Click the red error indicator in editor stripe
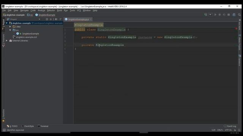 (236, 29)
